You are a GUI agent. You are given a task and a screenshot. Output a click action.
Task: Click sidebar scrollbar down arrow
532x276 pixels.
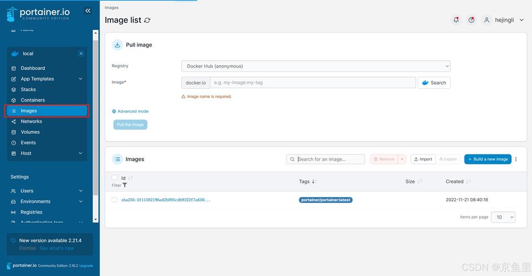(96, 219)
